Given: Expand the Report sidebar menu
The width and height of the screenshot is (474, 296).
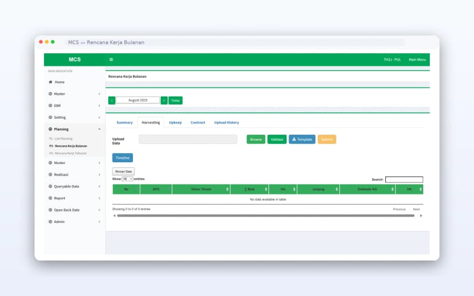Looking at the screenshot, I should point(74,198).
